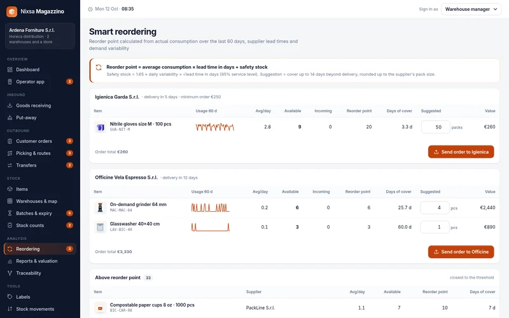Open Customer orders in the sidebar
509x318 pixels.
tap(40, 141)
